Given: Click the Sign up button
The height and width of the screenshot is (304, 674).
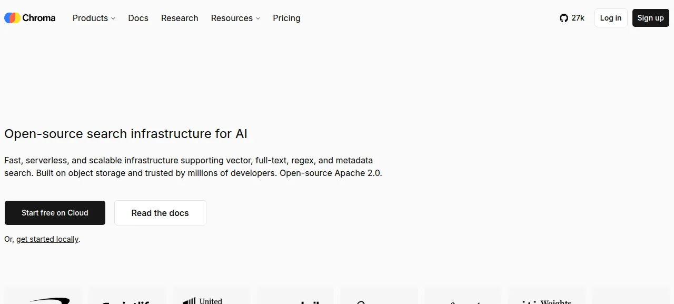Looking at the screenshot, I should click(x=651, y=18).
